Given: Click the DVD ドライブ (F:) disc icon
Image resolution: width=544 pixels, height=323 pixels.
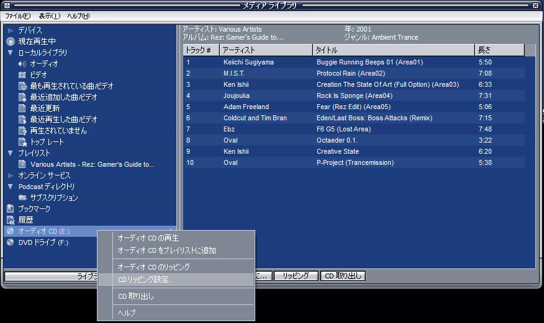Looking at the screenshot, I should (11, 242).
